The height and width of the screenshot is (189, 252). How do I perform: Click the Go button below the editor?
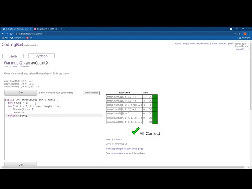[20, 164]
